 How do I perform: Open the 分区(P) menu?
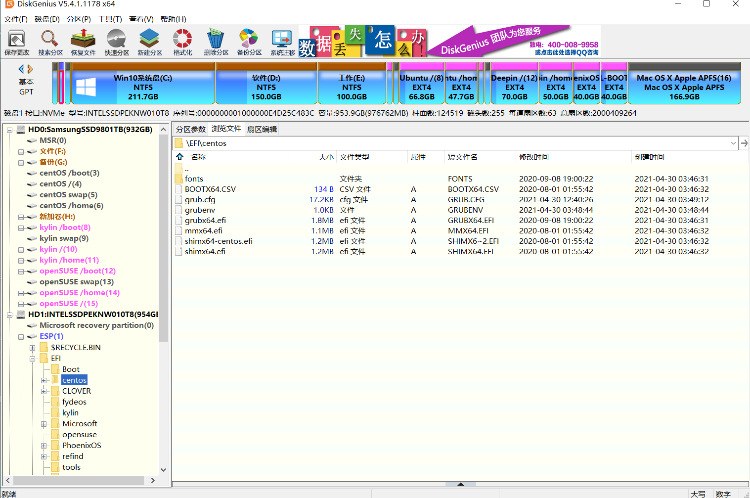click(x=79, y=19)
